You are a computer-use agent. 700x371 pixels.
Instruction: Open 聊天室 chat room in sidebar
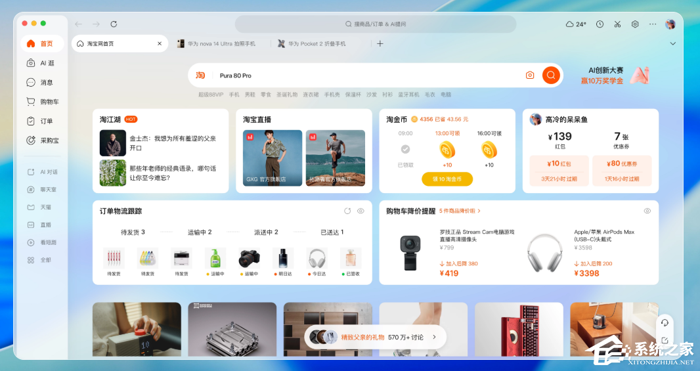(42, 189)
